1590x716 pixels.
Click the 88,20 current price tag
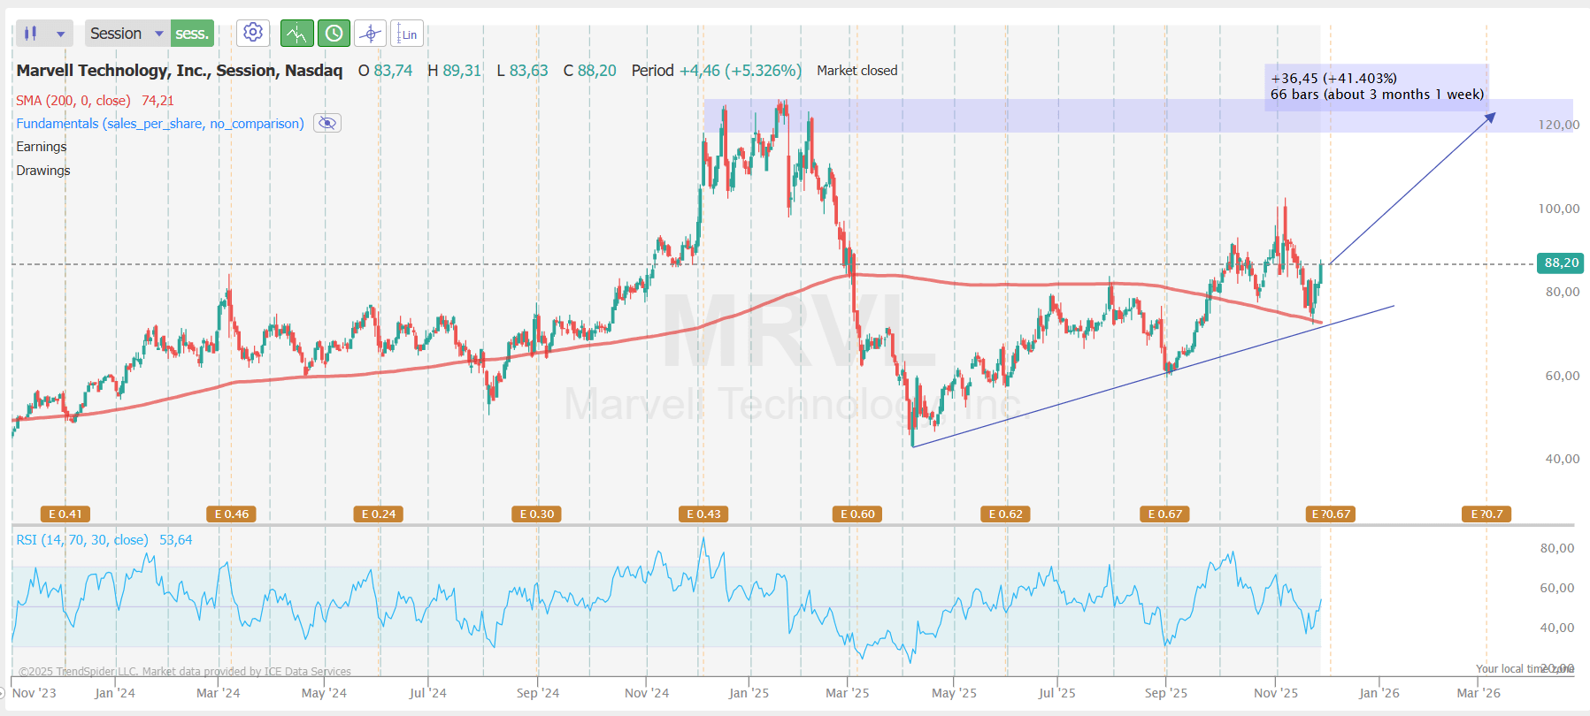[x=1562, y=263]
